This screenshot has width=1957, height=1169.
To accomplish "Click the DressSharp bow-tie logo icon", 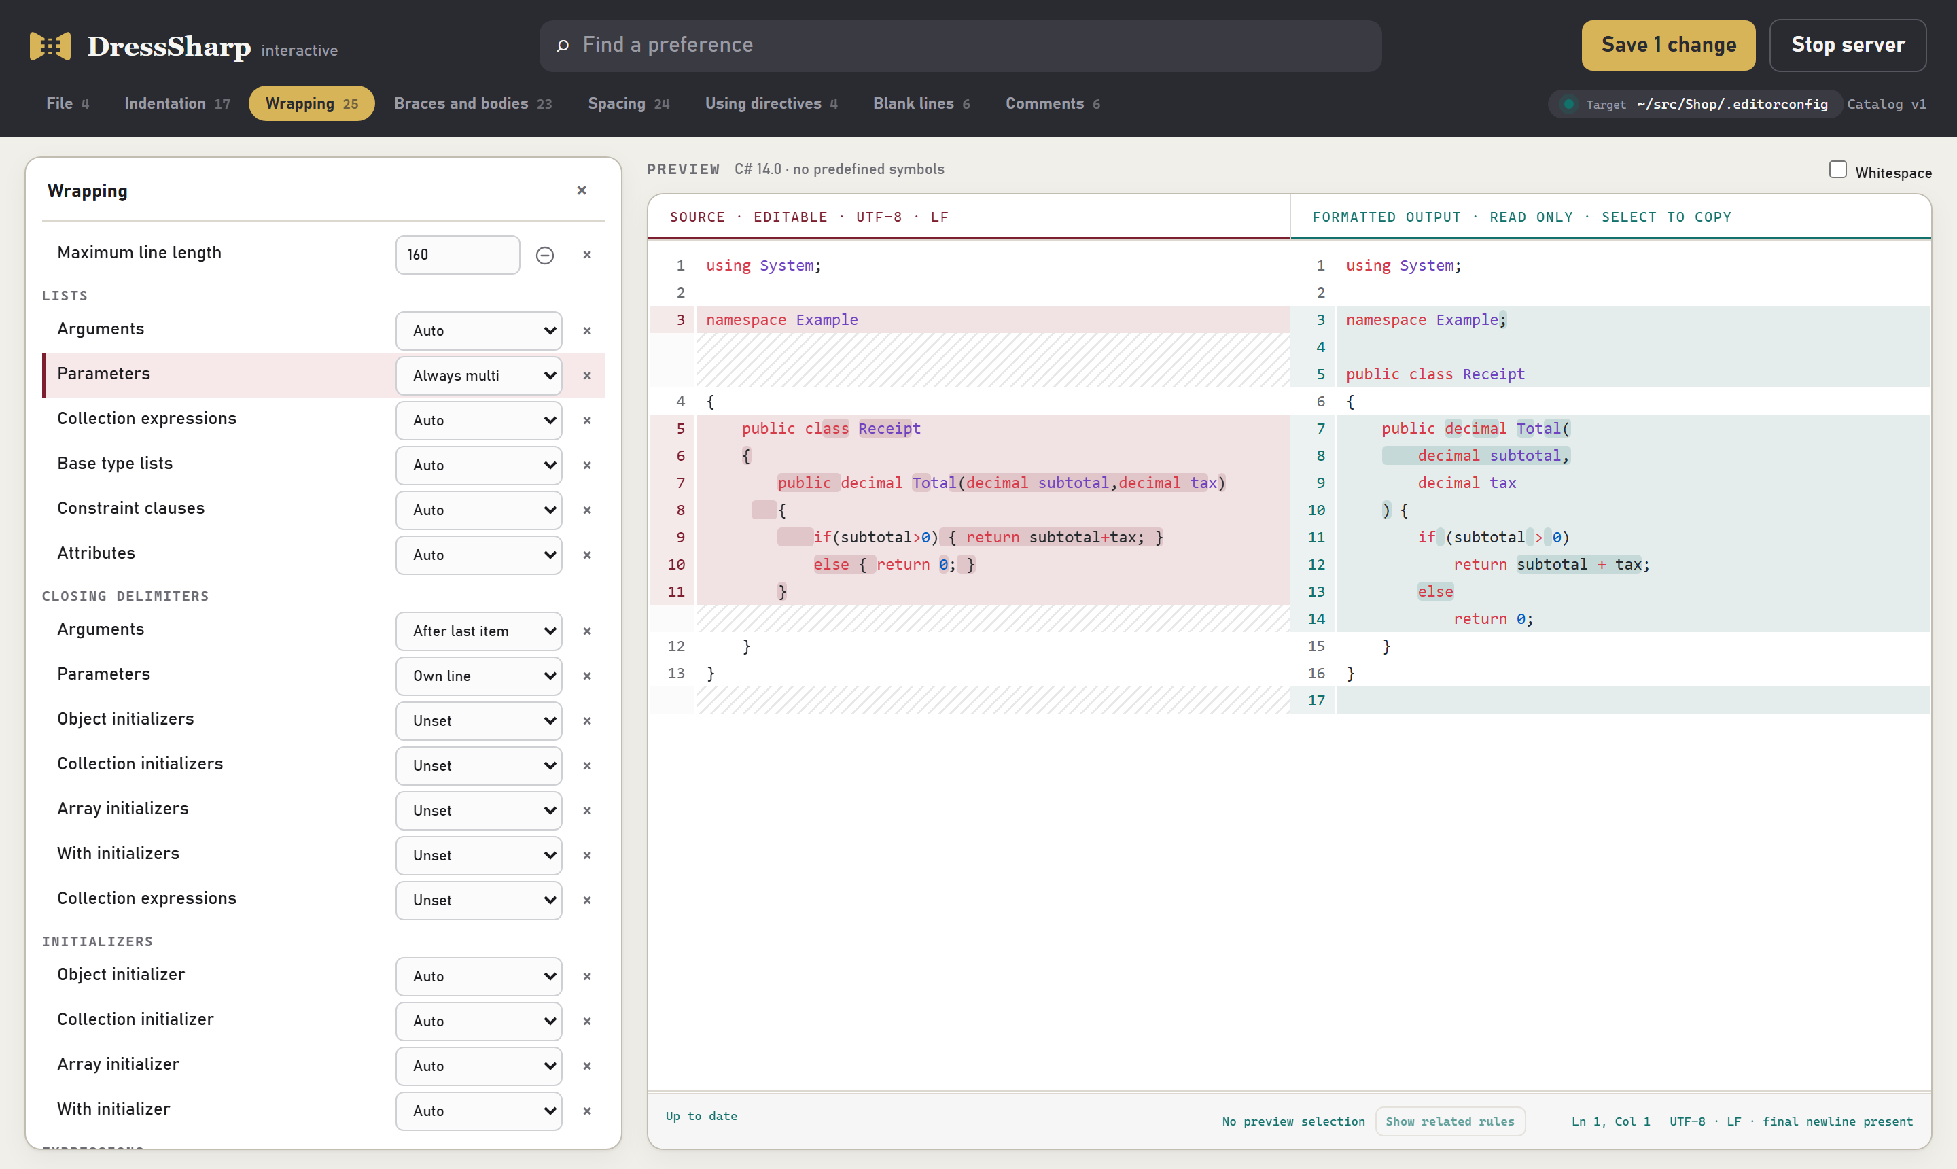I will pos(50,46).
